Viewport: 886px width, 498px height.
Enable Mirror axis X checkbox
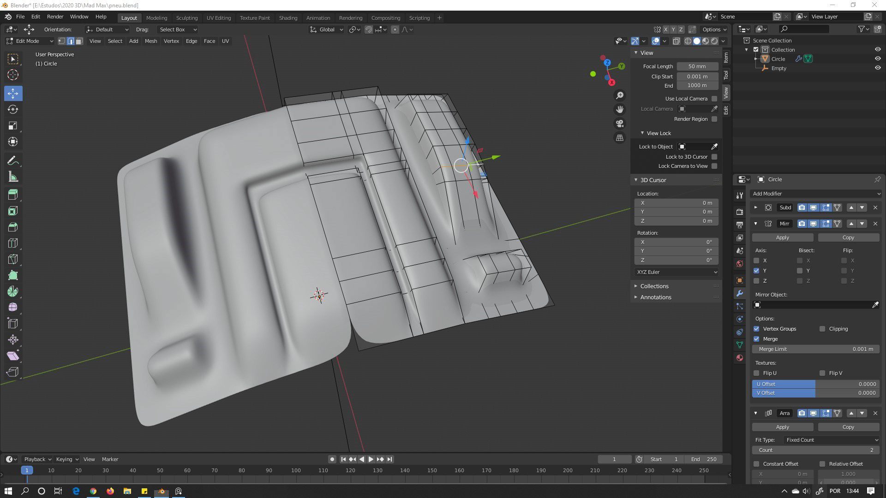pyautogui.click(x=756, y=261)
